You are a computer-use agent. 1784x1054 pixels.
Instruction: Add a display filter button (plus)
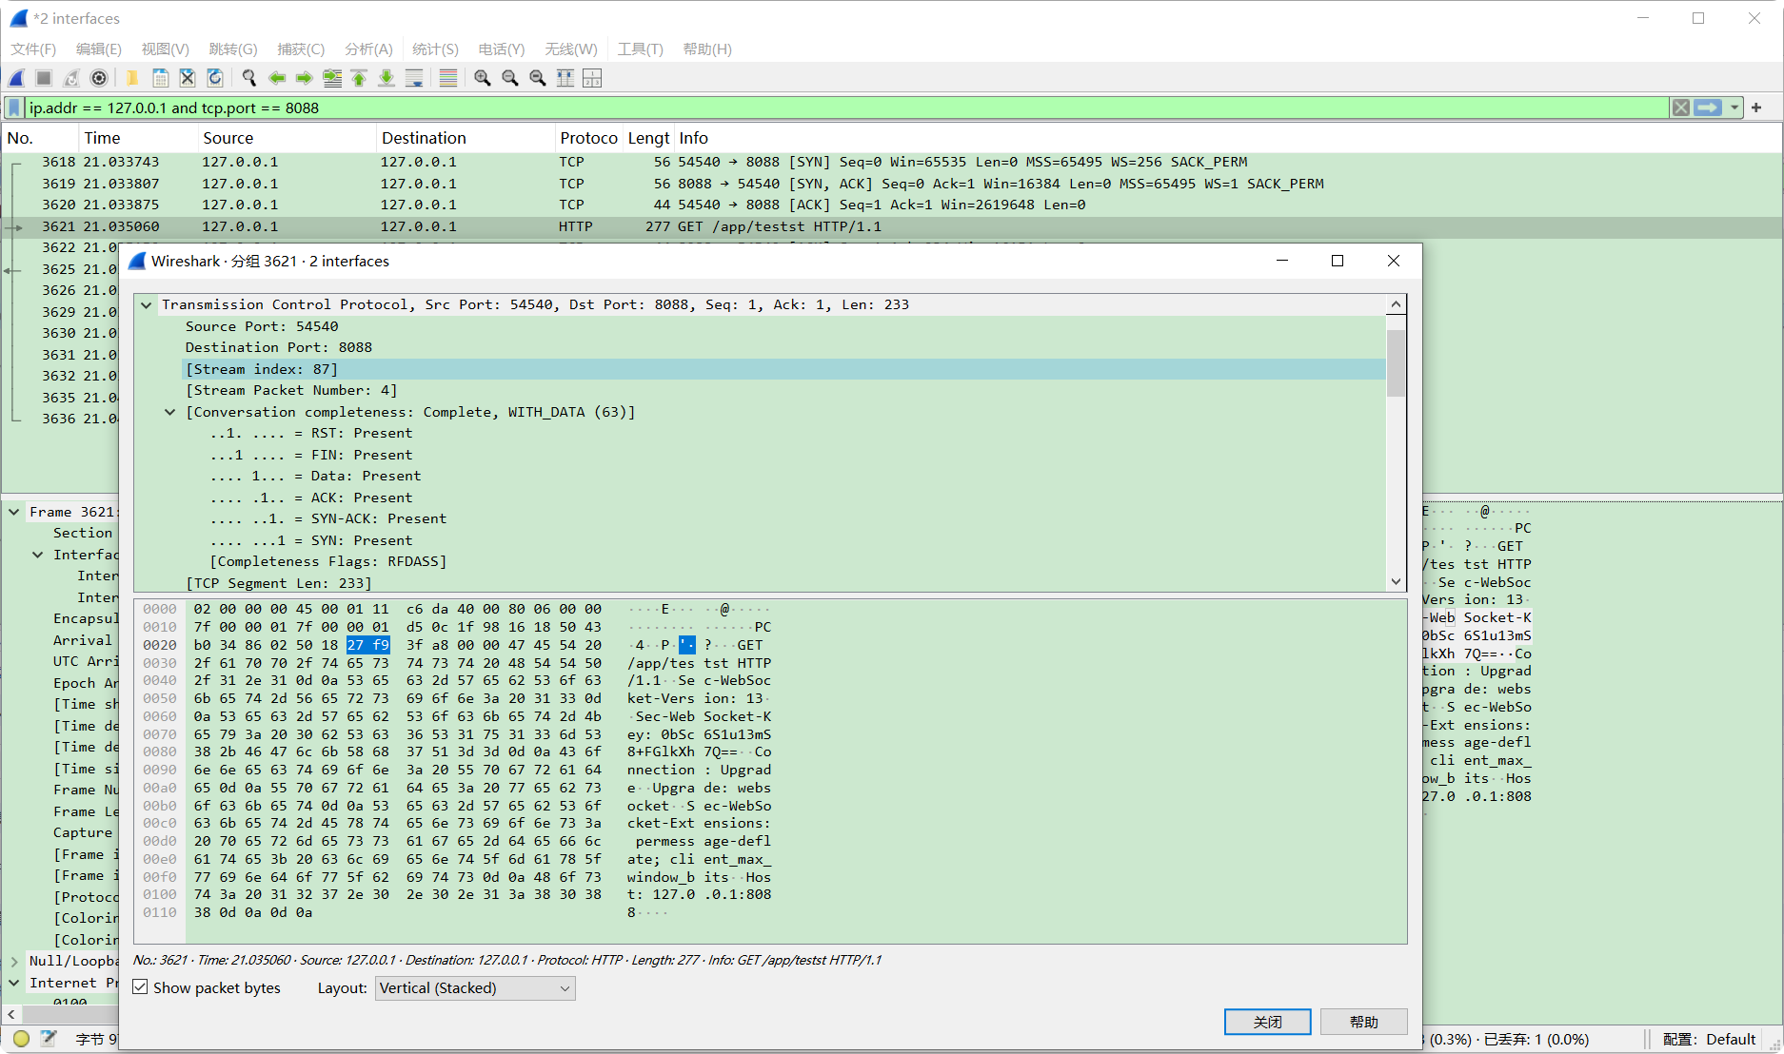pyautogui.click(x=1756, y=107)
